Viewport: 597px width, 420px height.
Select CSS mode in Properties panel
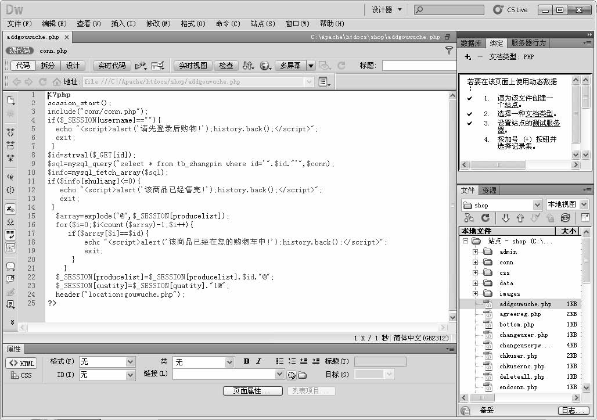click(21, 375)
